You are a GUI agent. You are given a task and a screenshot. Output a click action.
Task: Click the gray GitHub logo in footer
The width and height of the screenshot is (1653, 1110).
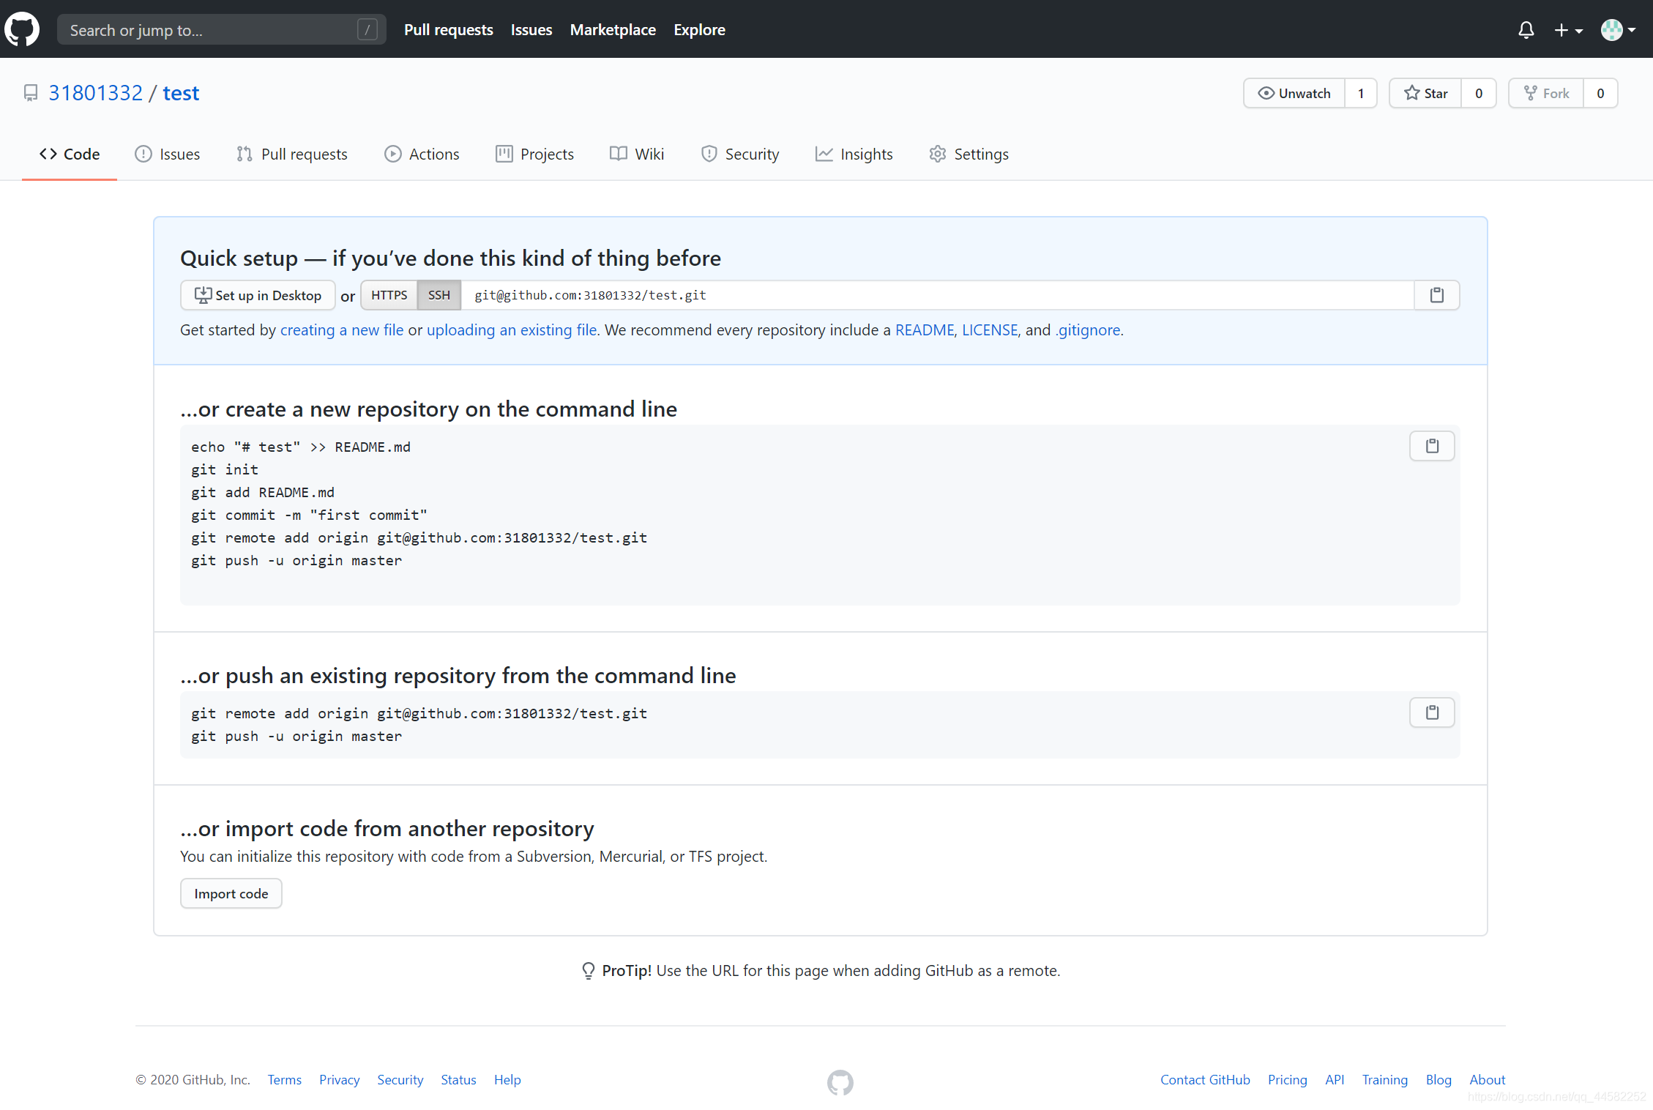coord(840,1082)
